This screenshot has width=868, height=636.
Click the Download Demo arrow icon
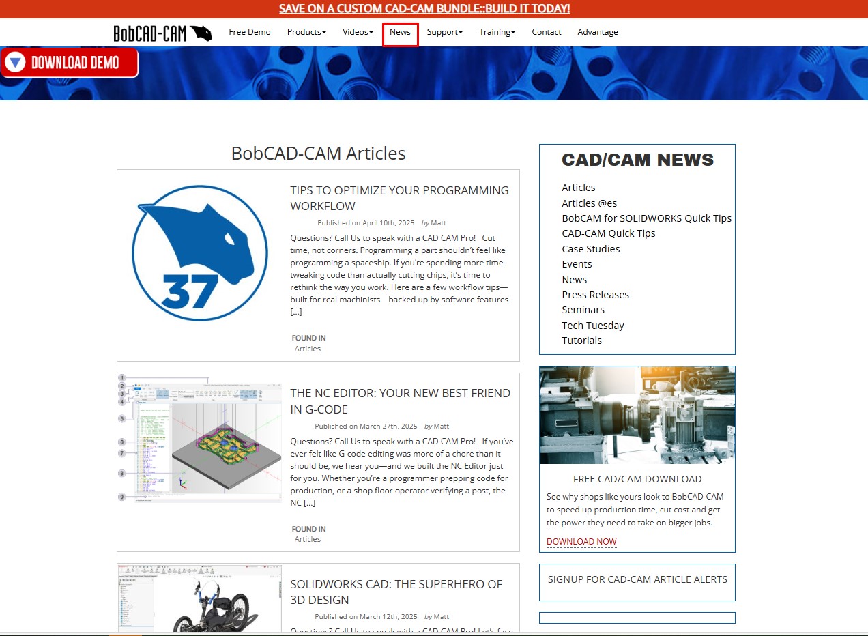point(16,63)
